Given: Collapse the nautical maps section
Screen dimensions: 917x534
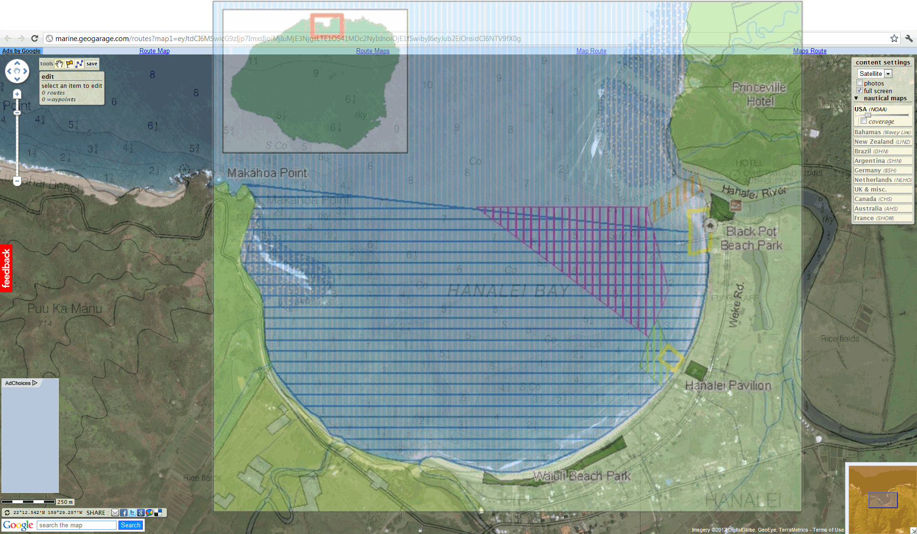Looking at the screenshot, I should tap(856, 98).
